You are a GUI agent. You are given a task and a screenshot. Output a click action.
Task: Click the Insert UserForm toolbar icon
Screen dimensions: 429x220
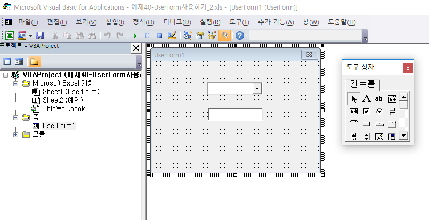coord(22,36)
